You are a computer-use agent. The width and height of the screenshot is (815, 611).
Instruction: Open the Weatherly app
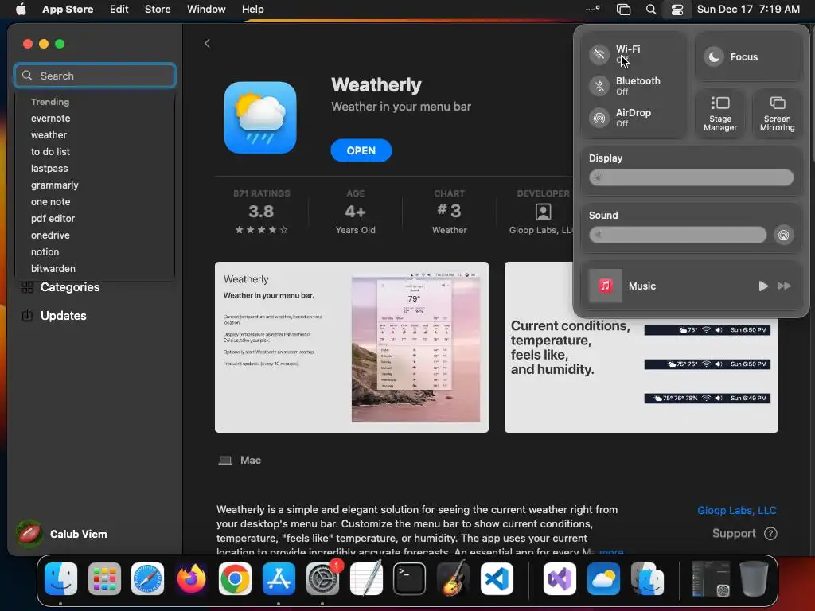click(361, 150)
